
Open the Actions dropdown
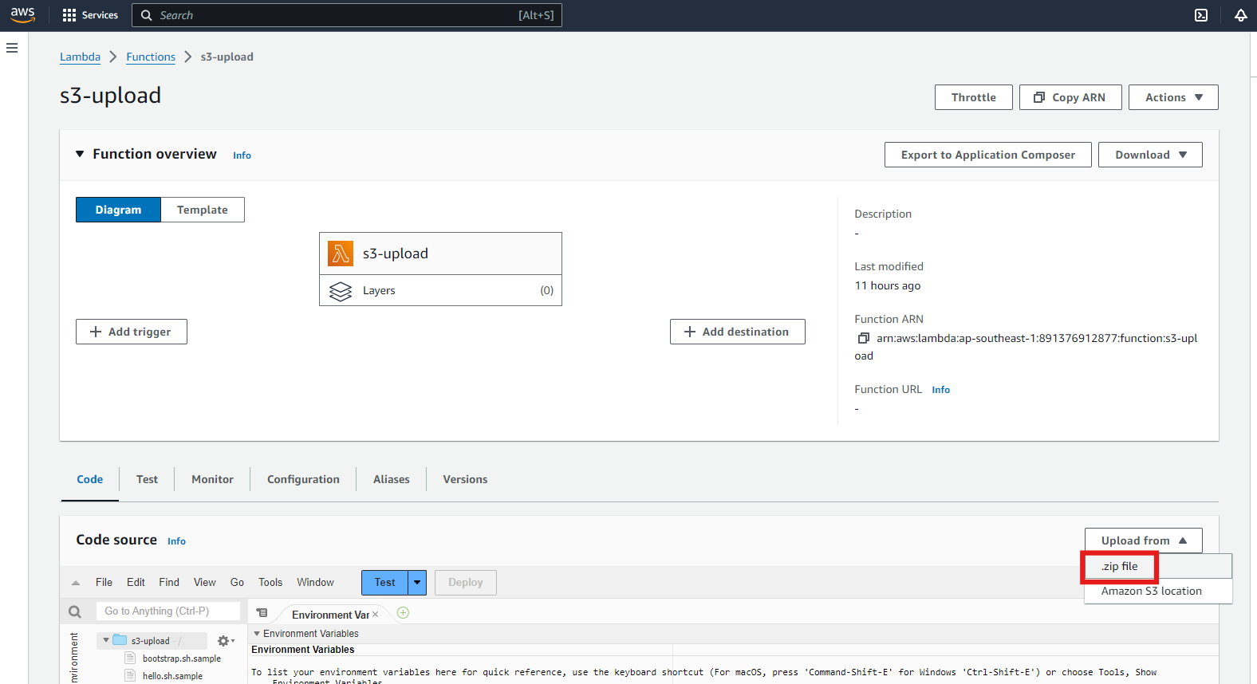coord(1173,97)
